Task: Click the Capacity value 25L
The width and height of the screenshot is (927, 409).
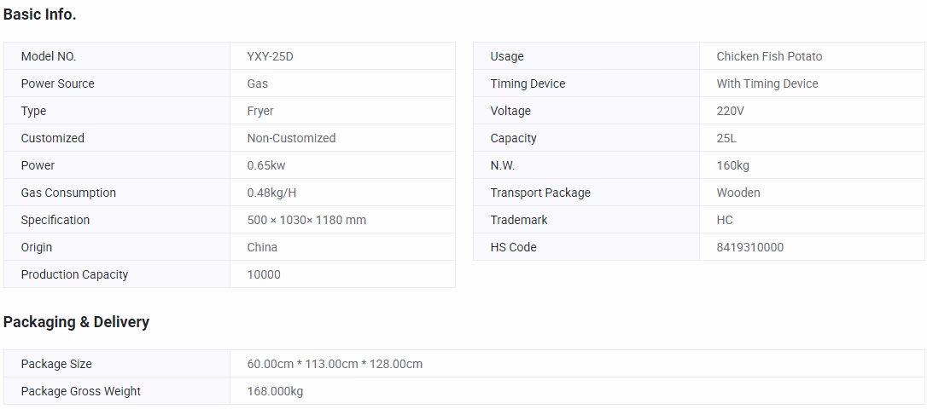Action: 728,138
